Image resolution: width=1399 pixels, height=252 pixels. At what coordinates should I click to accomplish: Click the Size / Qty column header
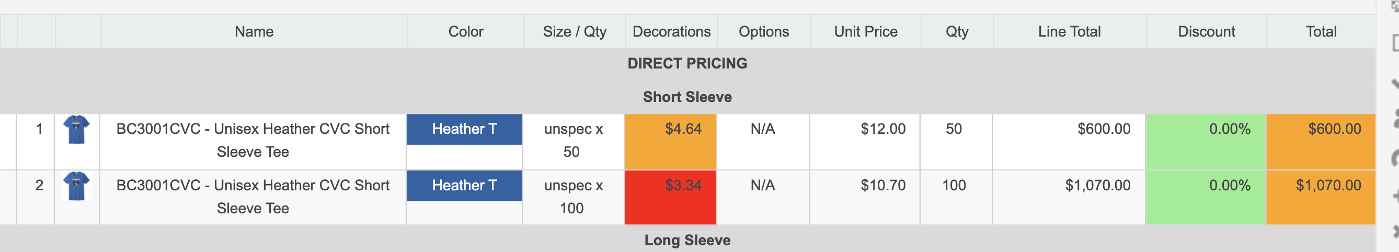click(574, 31)
